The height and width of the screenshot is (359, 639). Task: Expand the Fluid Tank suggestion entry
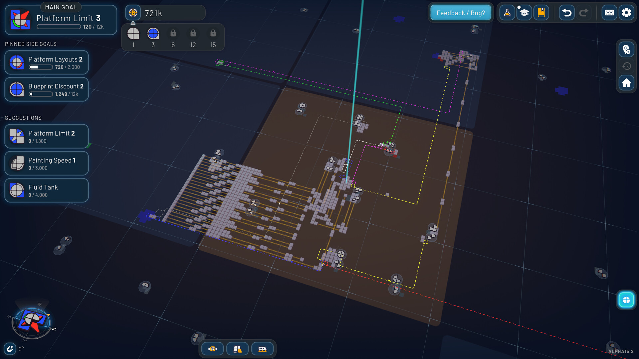(x=46, y=190)
